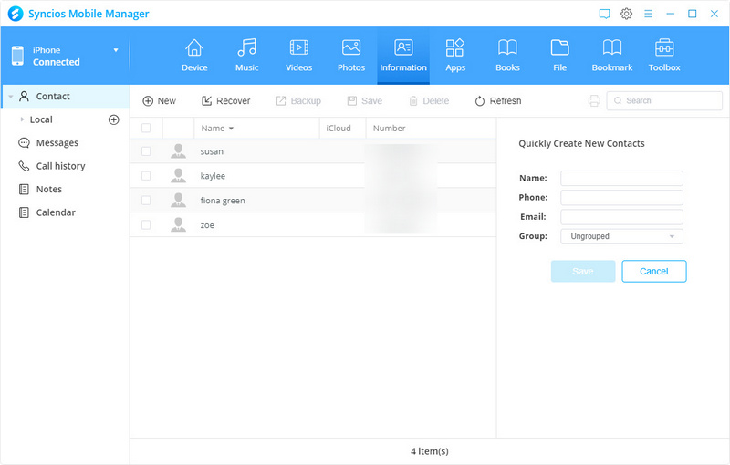Select Contact in the sidebar
730x465 pixels.
click(65, 97)
